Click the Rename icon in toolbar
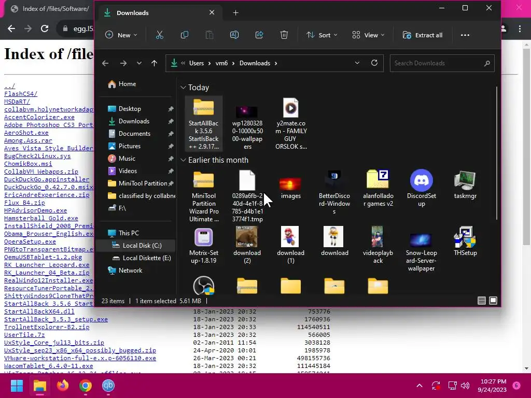The image size is (531, 398). click(x=234, y=35)
